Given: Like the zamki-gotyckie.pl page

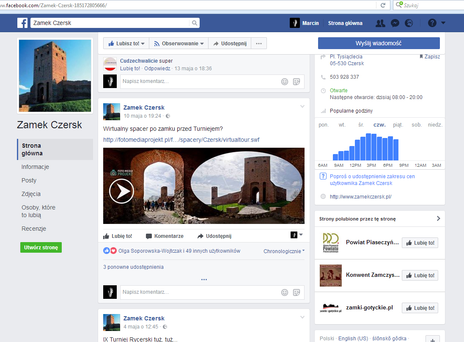Looking at the screenshot, I should pyautogui.click(x=420, y=308).
